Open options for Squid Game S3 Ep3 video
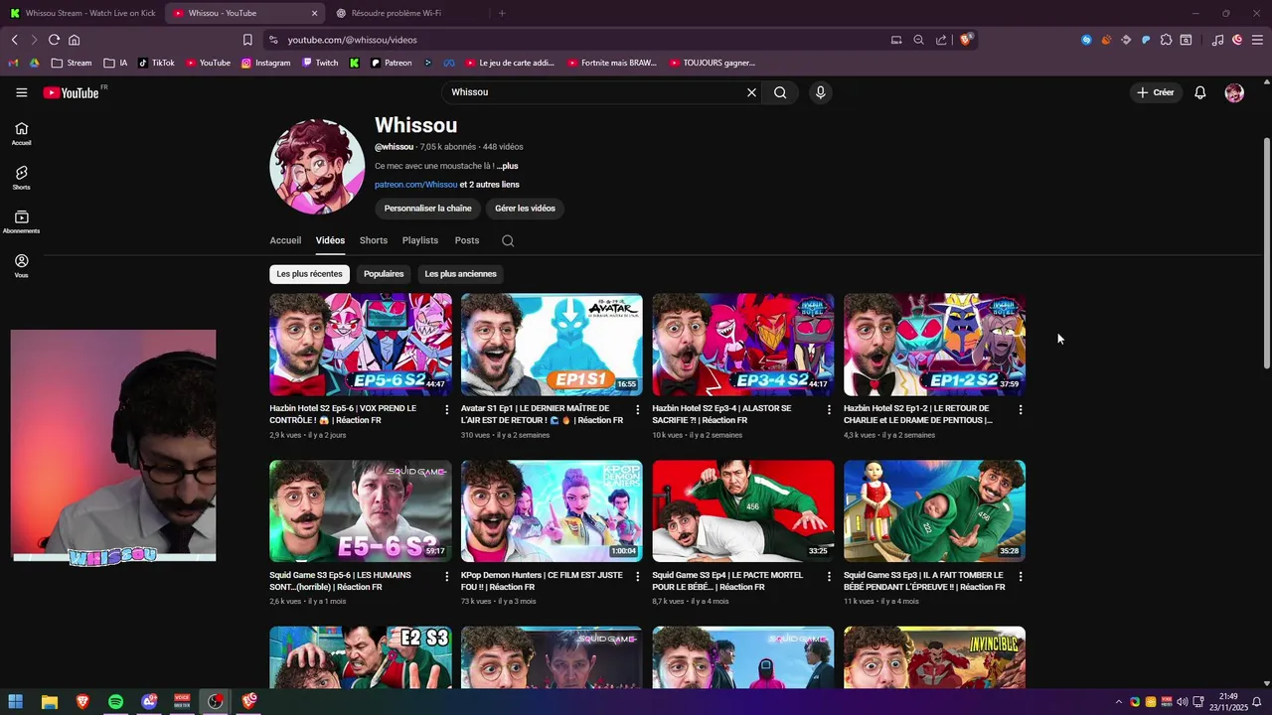 coord(1021,576)
